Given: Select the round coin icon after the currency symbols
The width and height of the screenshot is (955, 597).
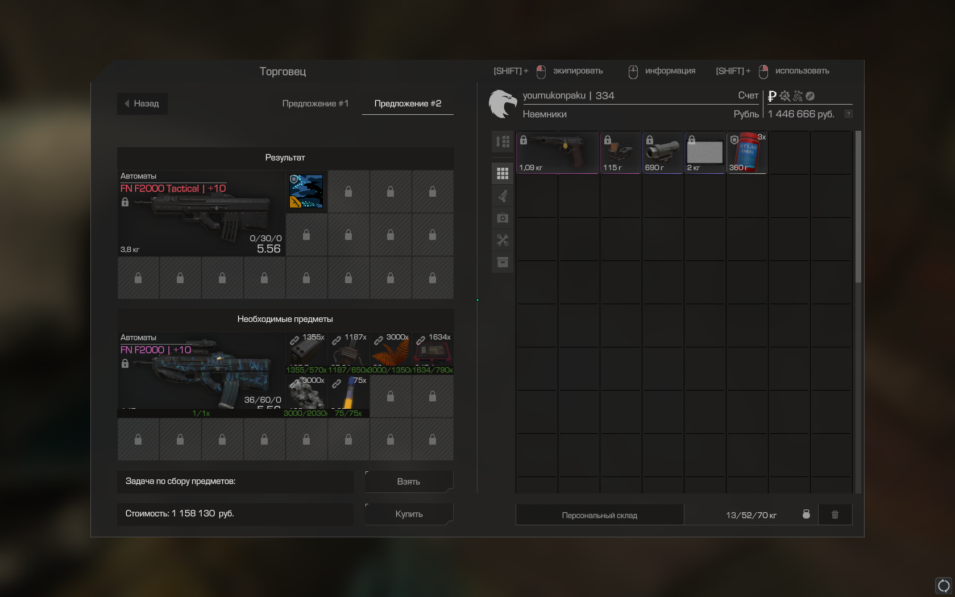Looking at the screenshot, I should click(x=810, y=96).
